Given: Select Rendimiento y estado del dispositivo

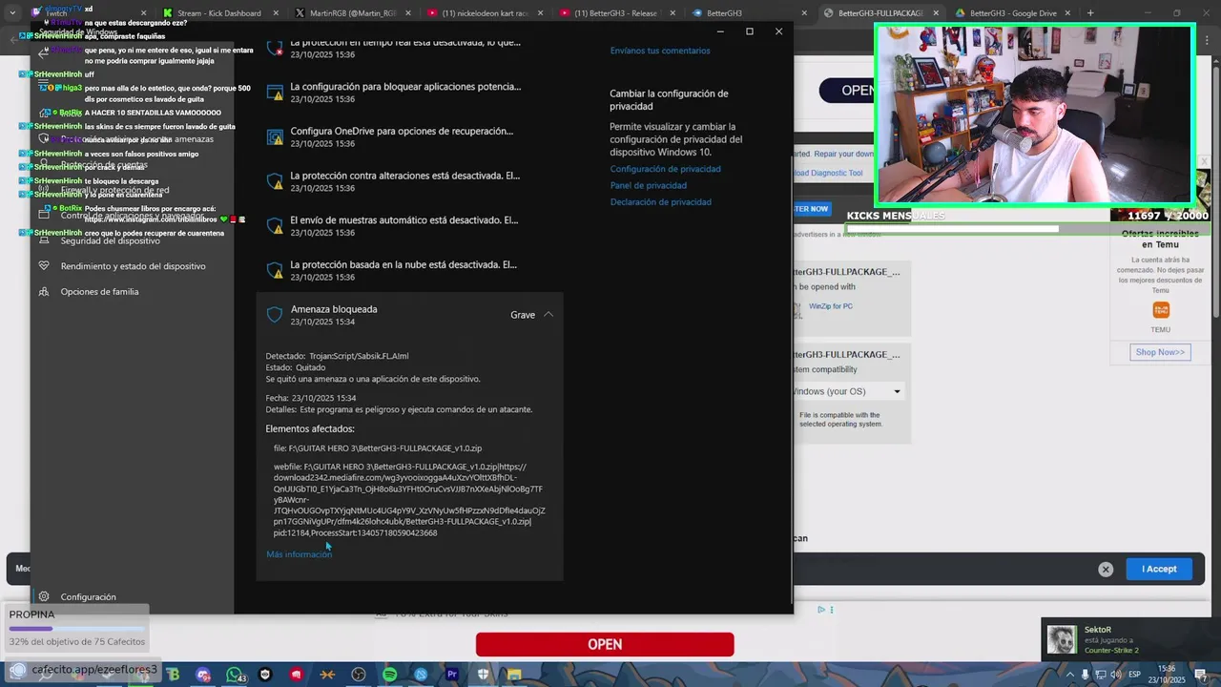Looking at the screenshot, I should tap(133, 266).
